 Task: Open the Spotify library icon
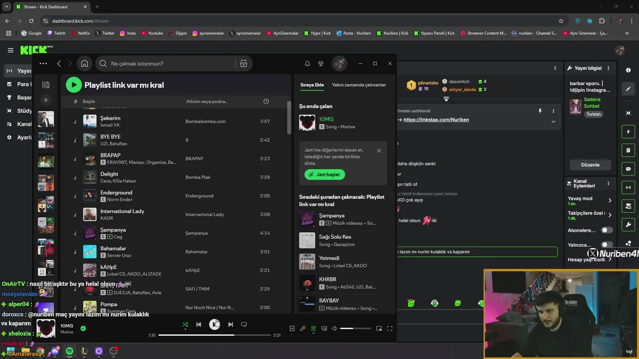pos(46,85)
